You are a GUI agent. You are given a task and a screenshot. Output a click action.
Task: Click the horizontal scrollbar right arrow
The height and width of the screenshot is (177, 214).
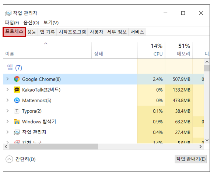coord(200,146)
